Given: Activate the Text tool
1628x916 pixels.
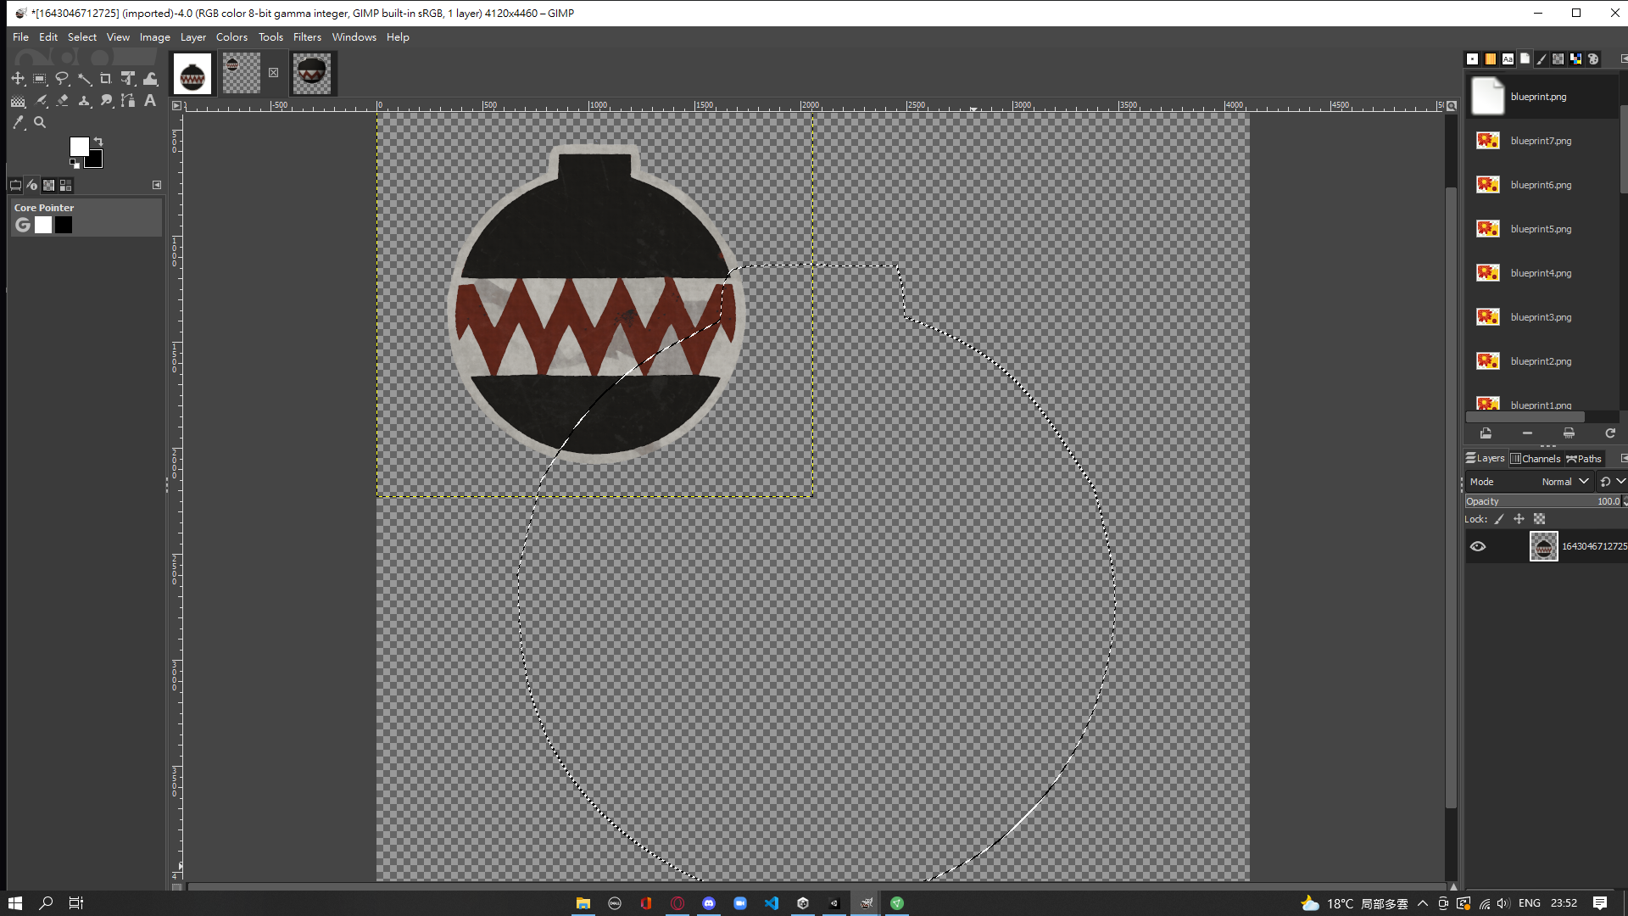Looking at the screenshot, I should coord(150,101).
